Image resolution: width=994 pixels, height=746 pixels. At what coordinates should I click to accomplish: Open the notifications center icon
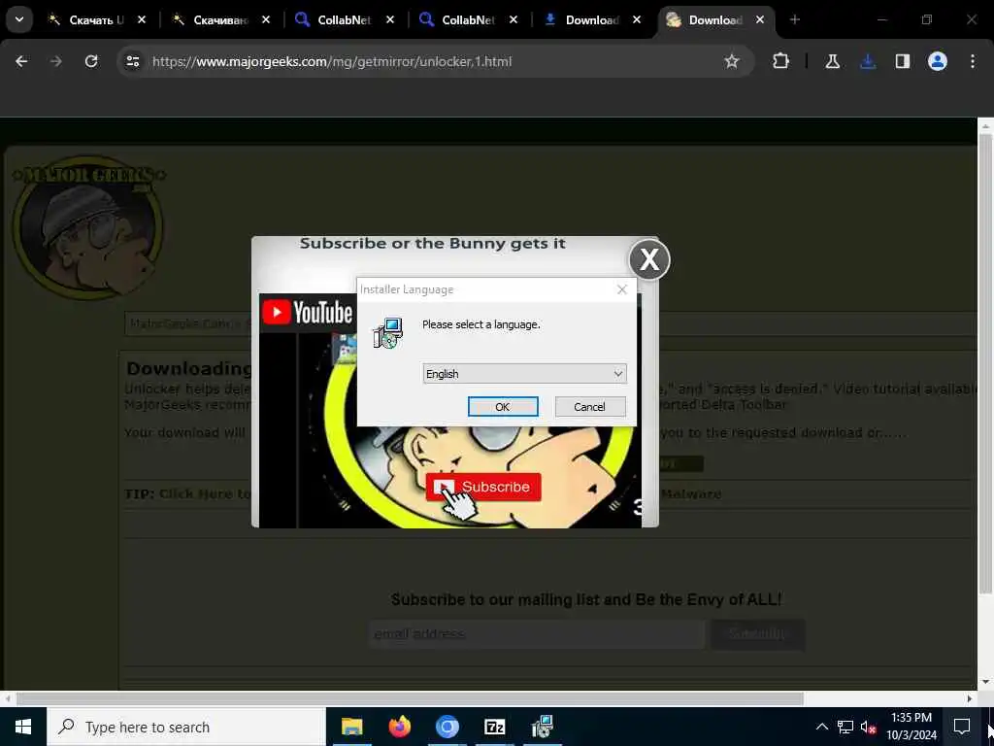pyautogui.click(x=962, y=727)
